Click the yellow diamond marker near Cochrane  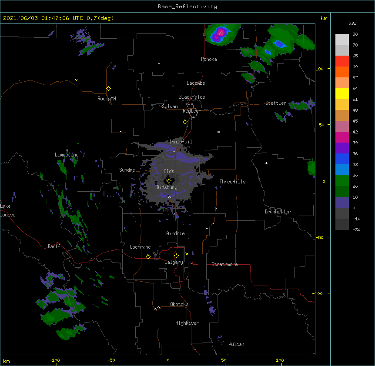coord(148,256)
